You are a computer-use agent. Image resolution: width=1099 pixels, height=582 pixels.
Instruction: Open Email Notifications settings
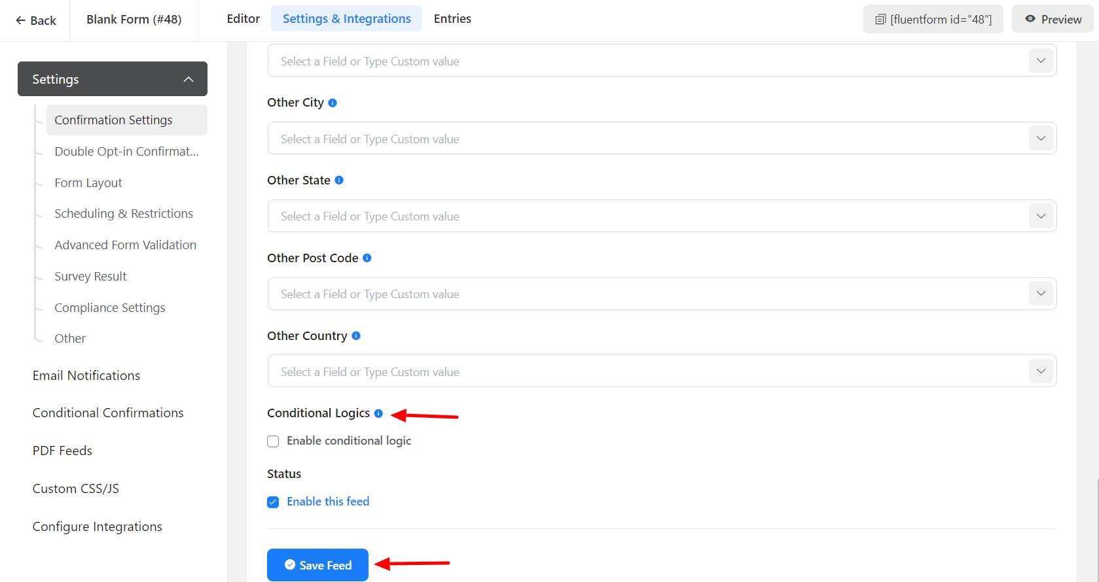86,375
